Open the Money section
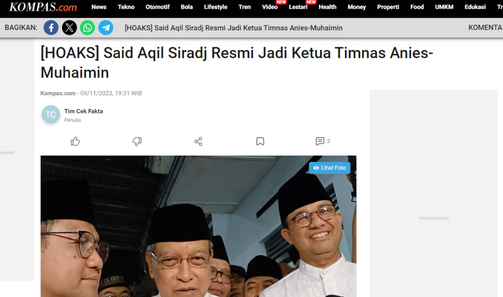The width and height of the screenshot is (503, 297). point(357,7)
